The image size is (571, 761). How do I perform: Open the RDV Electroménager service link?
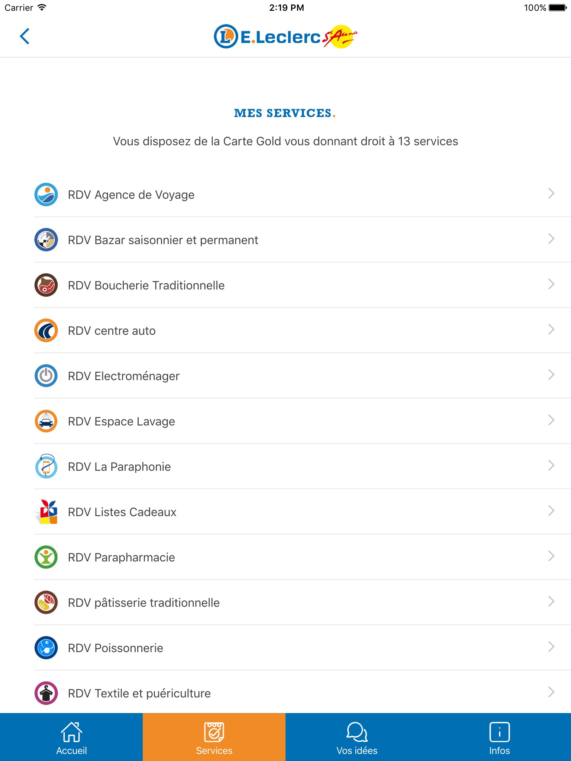(x=123, y=376)
